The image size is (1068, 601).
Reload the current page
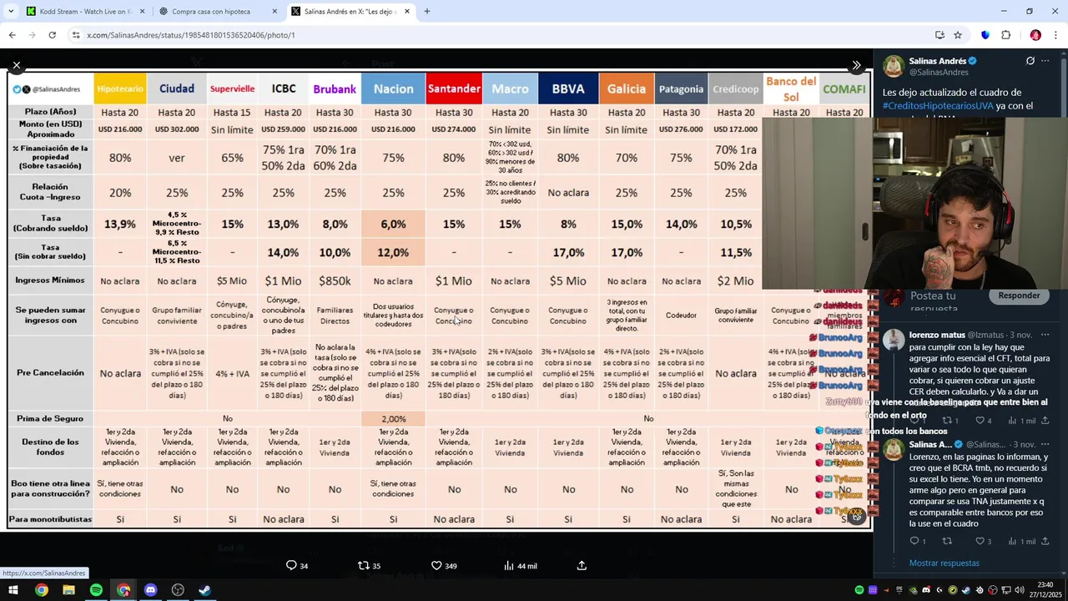click(x=52, y=35)
